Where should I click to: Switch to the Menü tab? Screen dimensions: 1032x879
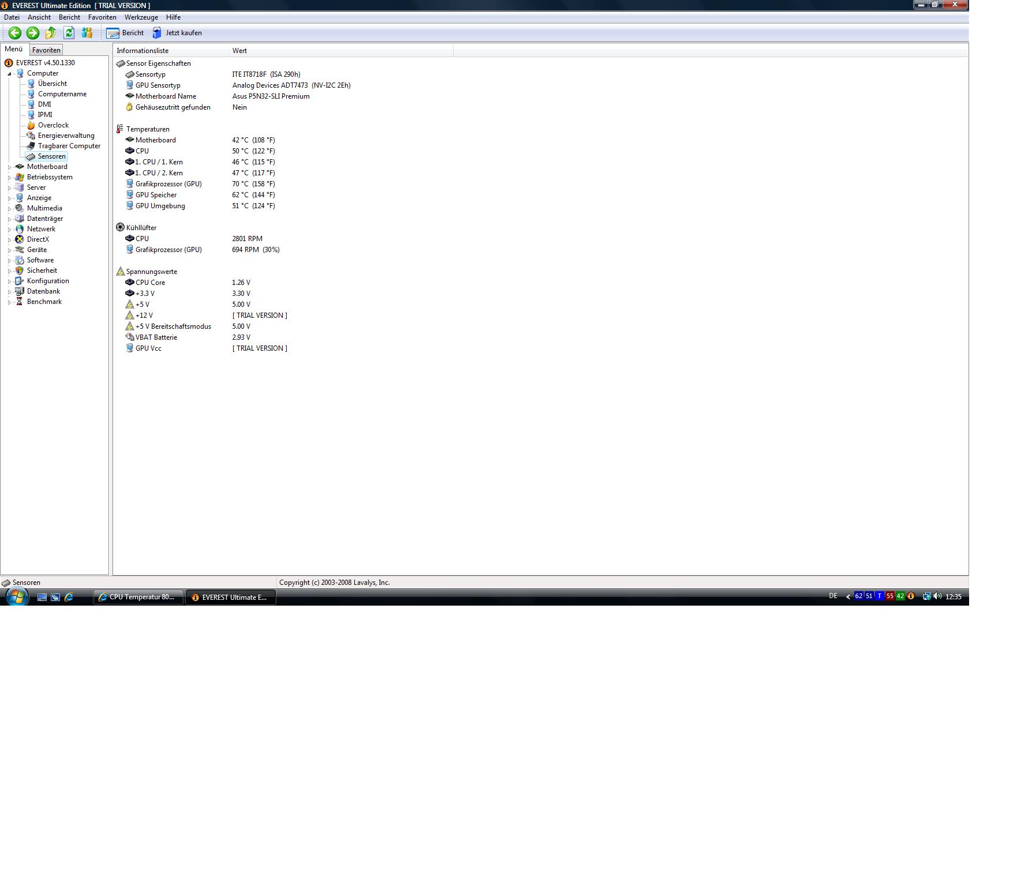(14, 50)
